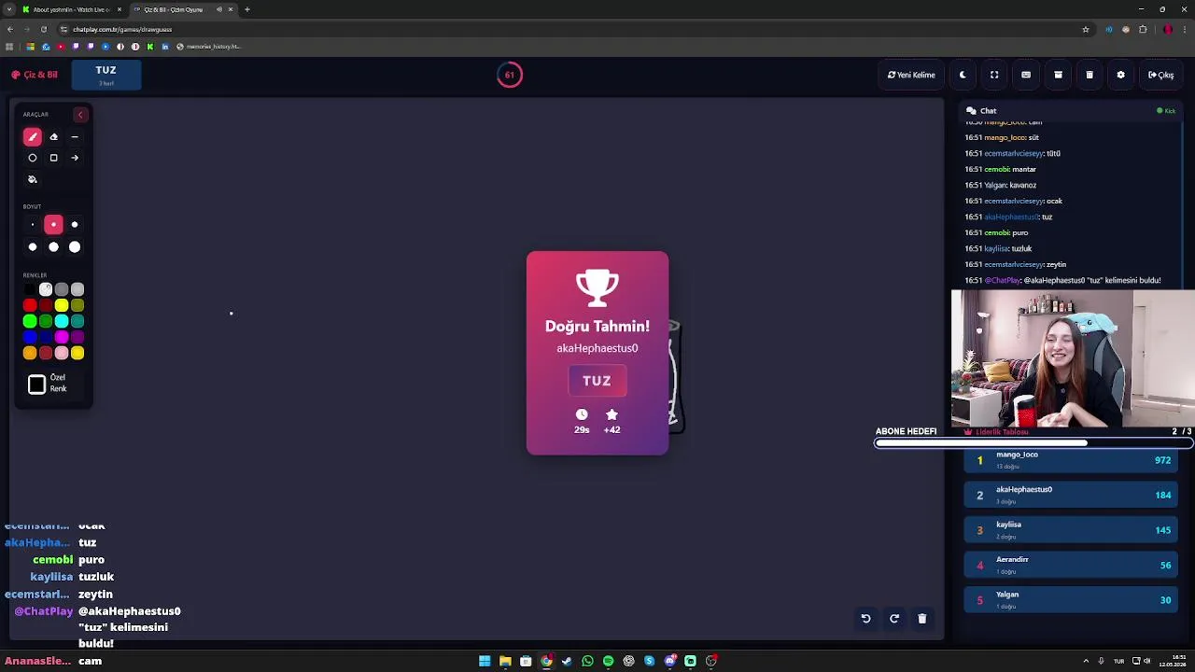Pick the bright green color swatch
1195x672 pixels.
[x=30, y=321]
